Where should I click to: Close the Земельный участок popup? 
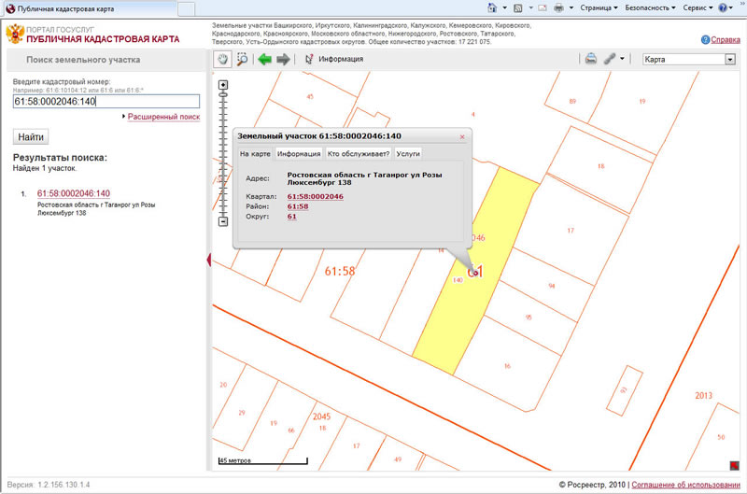[462, 136]
